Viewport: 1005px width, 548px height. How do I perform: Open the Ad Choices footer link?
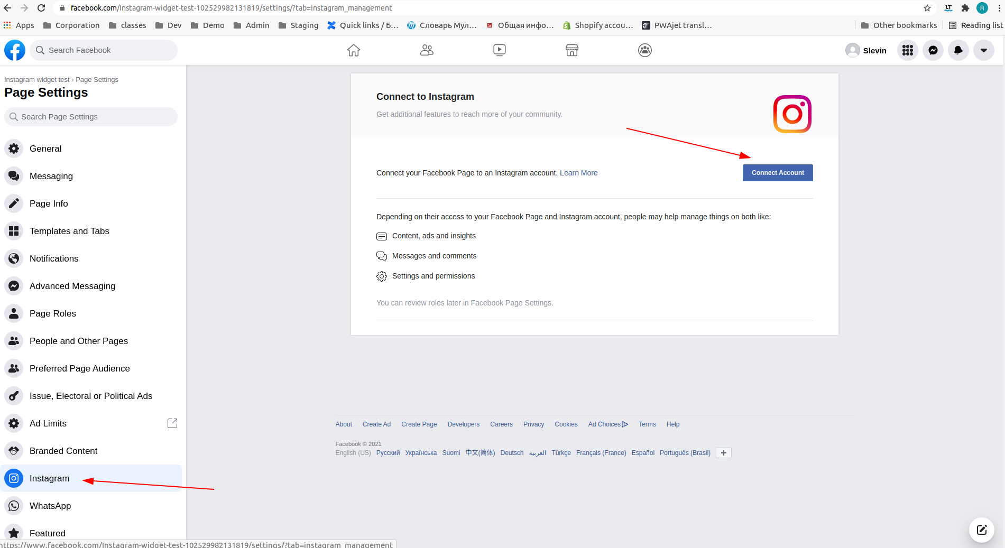(x=608, y=424)
